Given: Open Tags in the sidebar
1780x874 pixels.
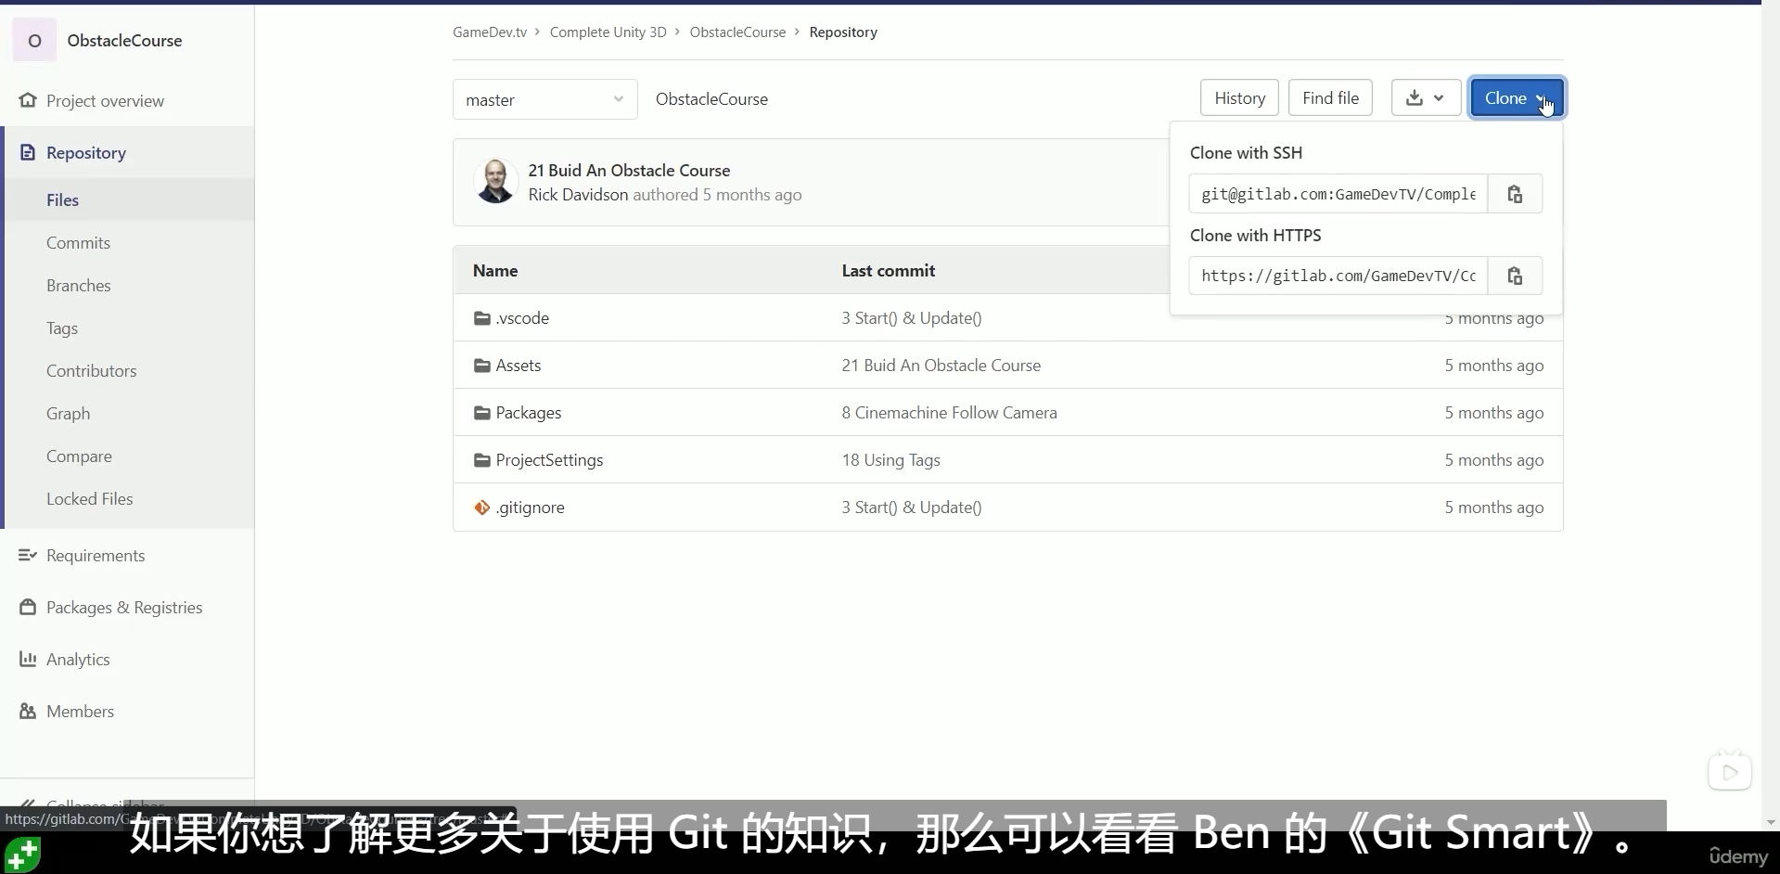Looking at the screenshot, I should [62, 328].
